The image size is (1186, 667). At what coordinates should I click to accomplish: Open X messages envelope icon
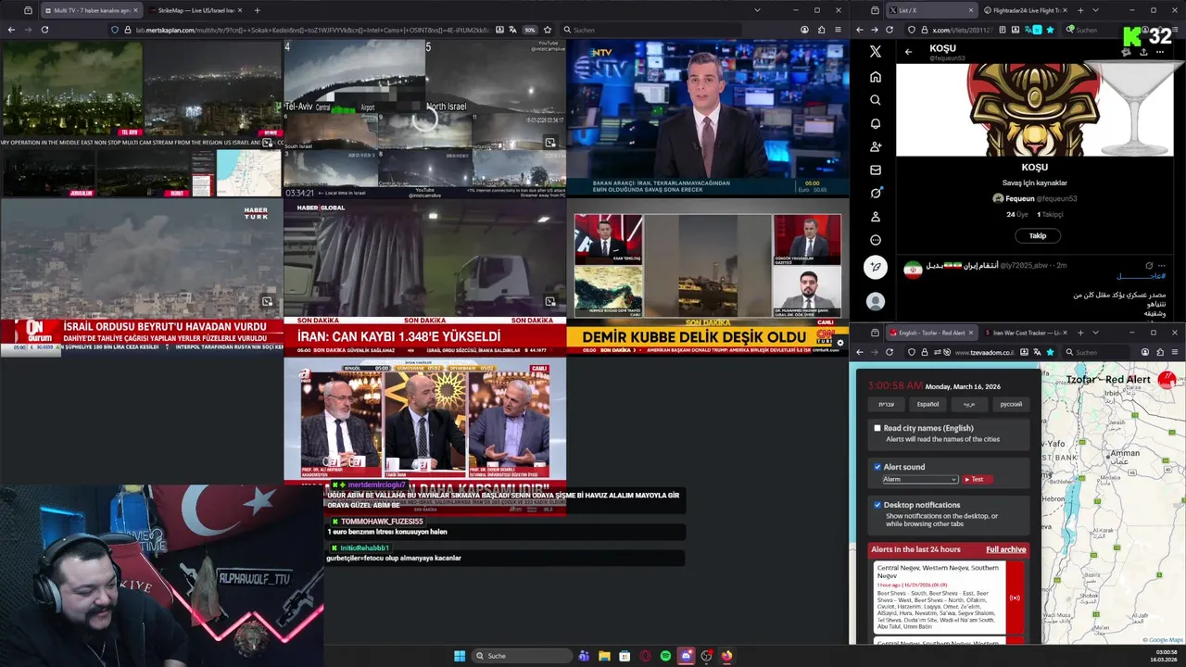coord(875,170)
